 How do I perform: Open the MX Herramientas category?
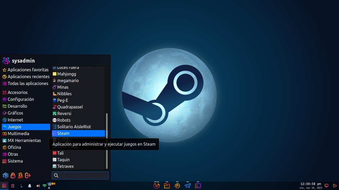point(26,140)
